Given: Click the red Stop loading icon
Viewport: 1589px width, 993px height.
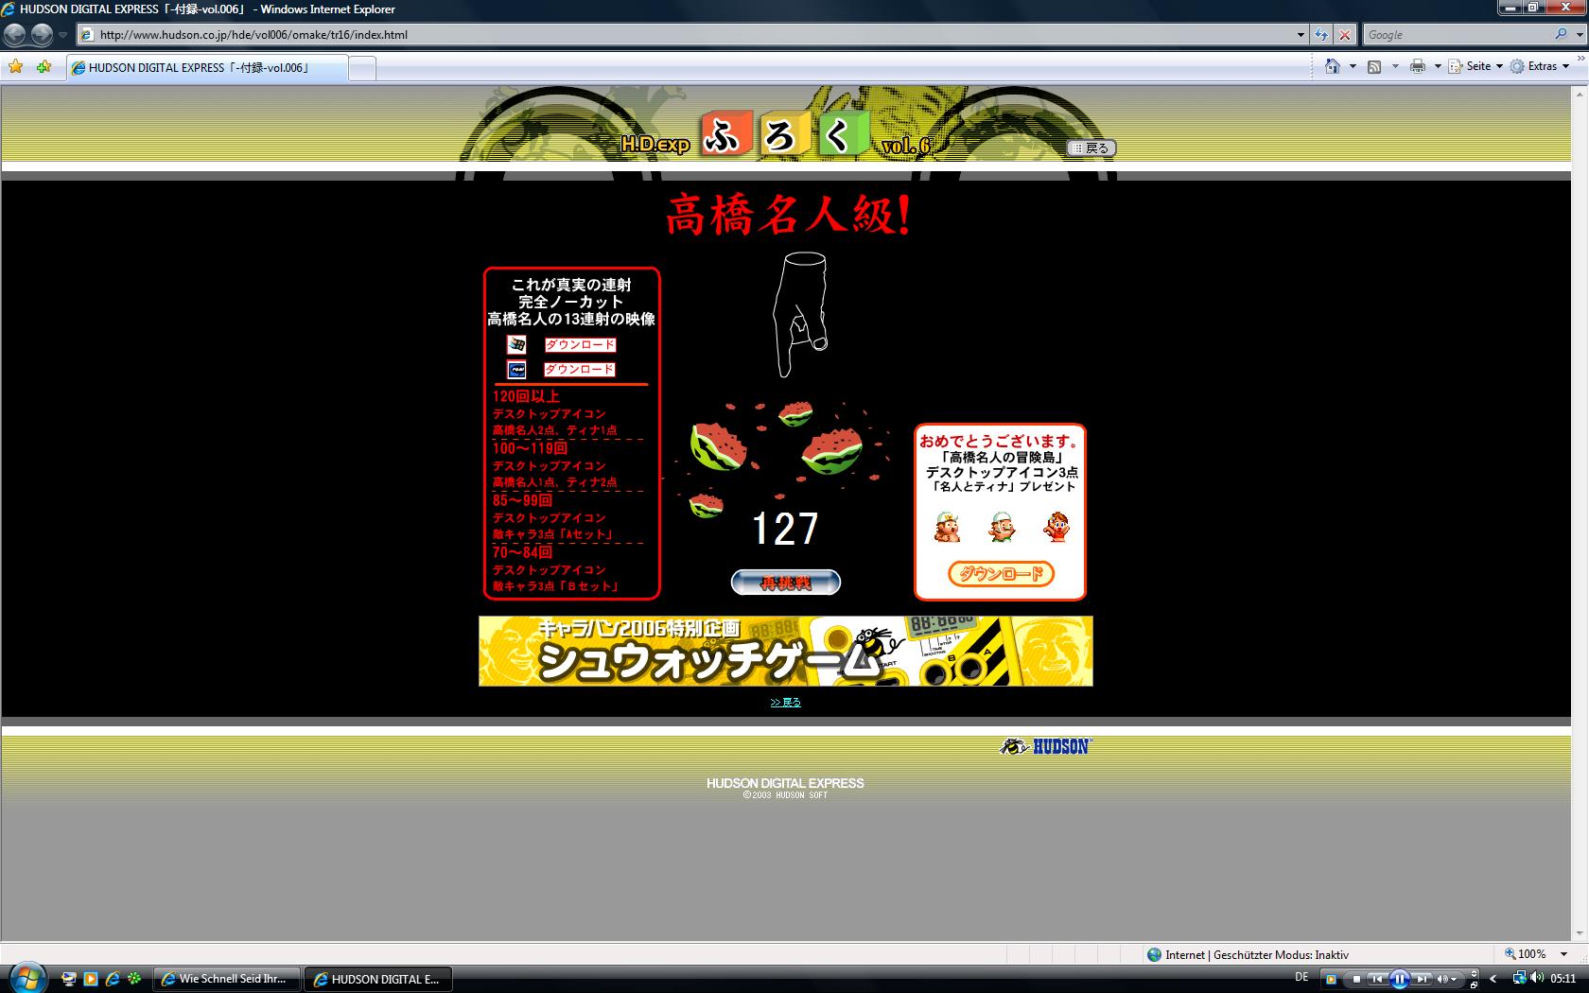Looking at the screenshot, I should tap(1345, 35).
